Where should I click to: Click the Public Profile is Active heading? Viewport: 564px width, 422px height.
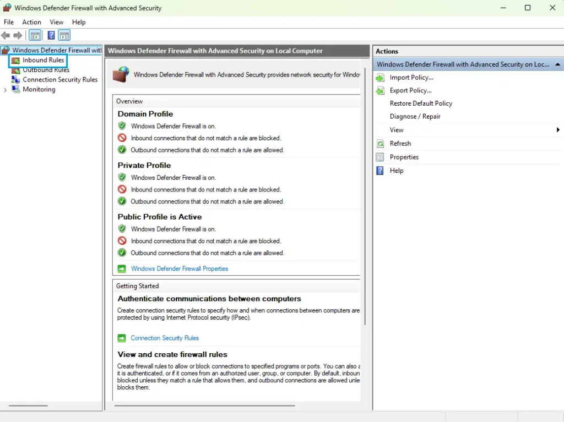click(160, 217)
